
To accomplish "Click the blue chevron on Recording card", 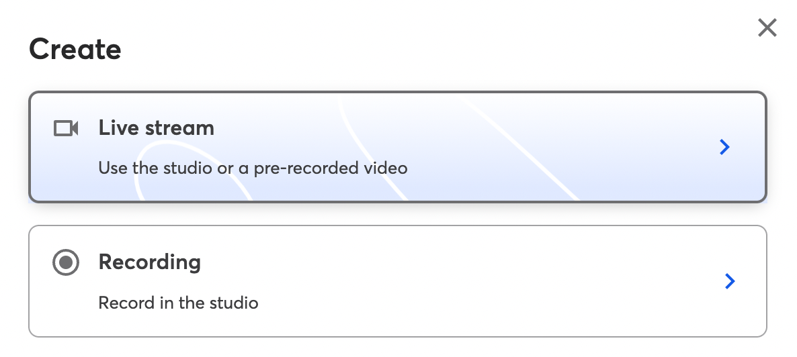I will tap(730, 281).
